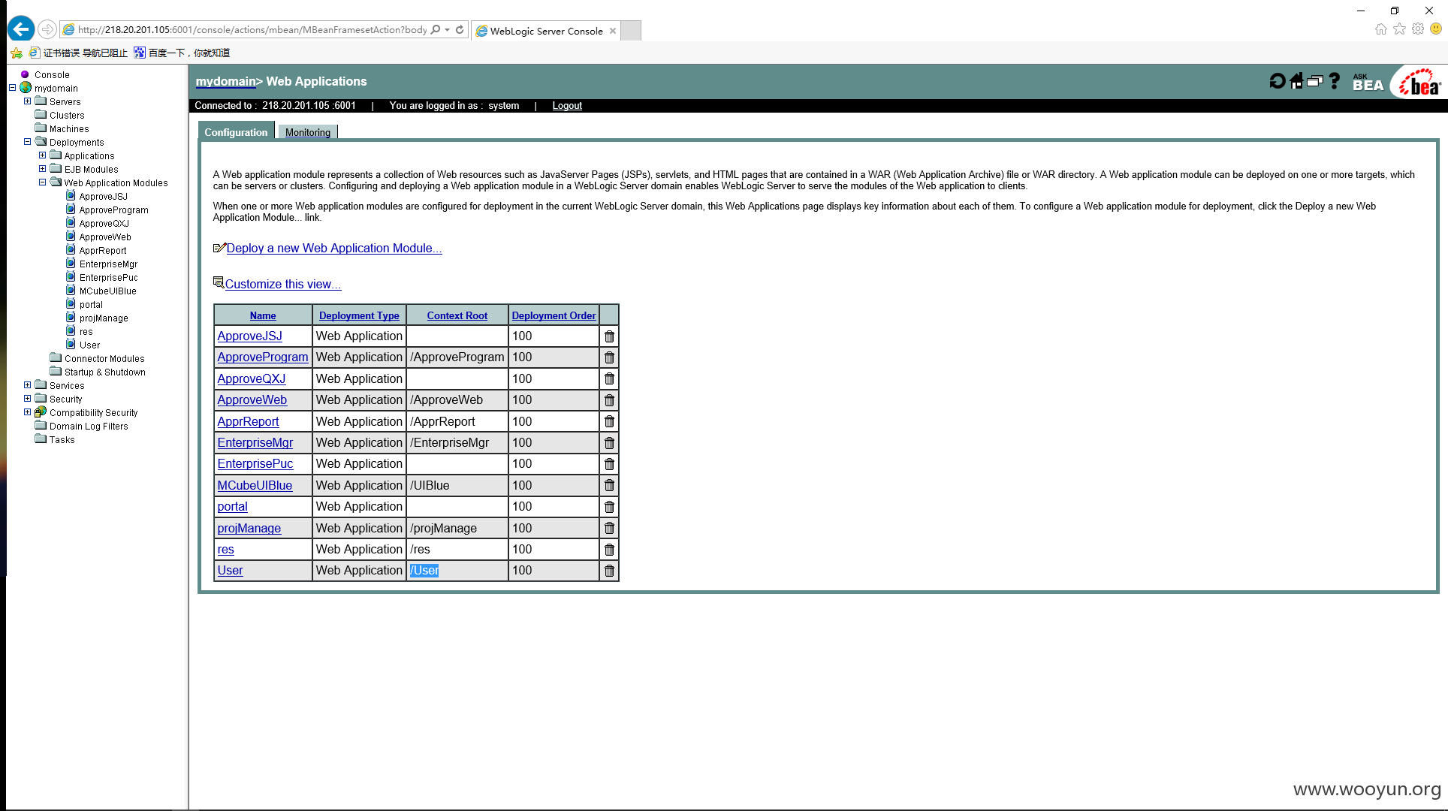Expand the Servers tree node
Image resolution: width=1448 pixels, height=811 pixels.
pos(28,101)
